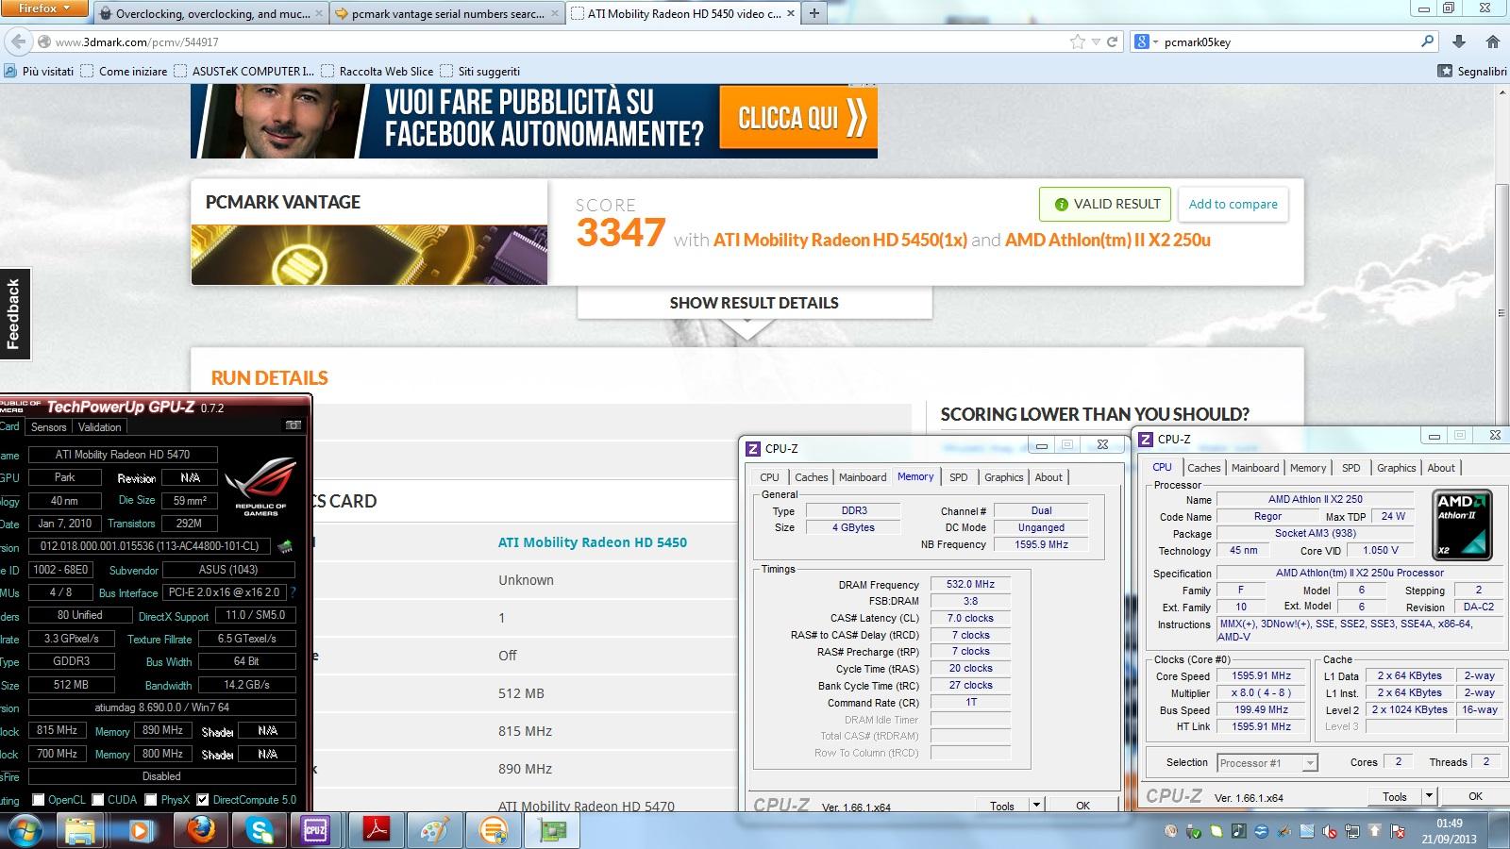Open the GPU-Z bus interface question mark
Screen dimensions: 1510x849
coord(293,592)
